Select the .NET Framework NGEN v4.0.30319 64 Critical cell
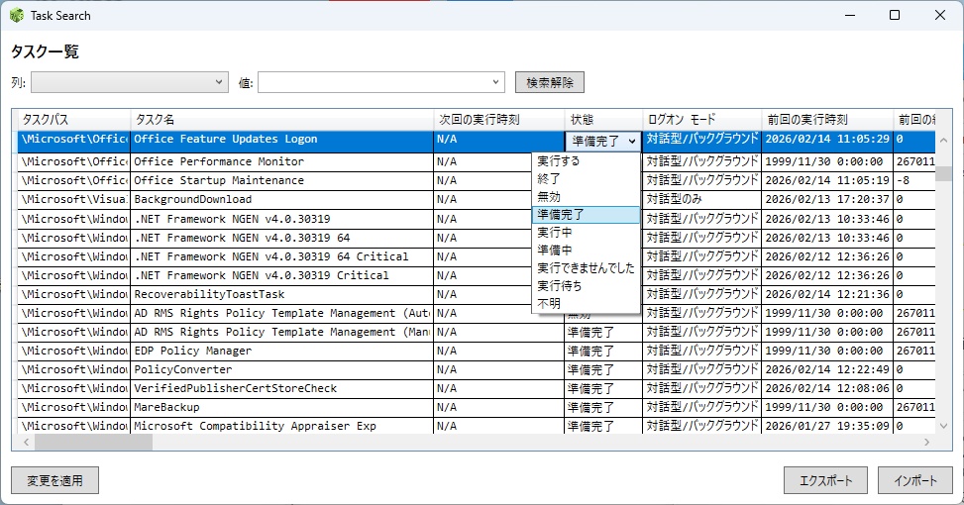This screenshot has width=964, height=505. point(281,256)
